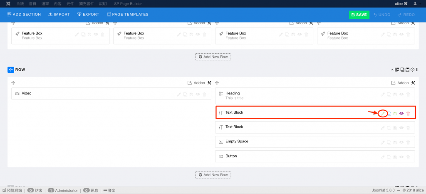Click Add New Row below the Button addon
426x194 pixels.
(213, 175)
